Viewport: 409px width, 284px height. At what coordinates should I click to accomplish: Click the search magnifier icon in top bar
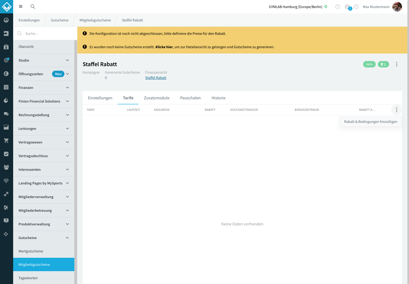coord(33,7)
